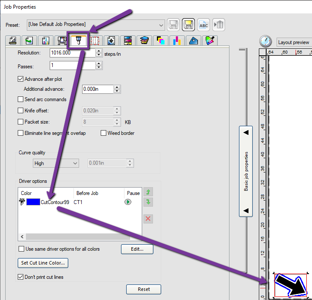The image size is (312, 300).
Task: Click the Set Cut Line Color button
Action: point(43,263)
